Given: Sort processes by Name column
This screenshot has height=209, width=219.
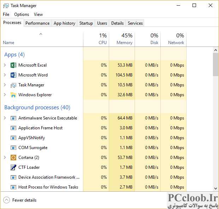Looking at the screenshot, I should pos(8,43).
